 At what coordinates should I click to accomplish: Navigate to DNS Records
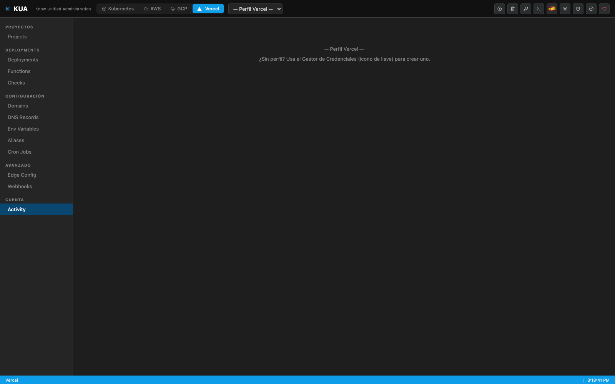point(37,118)
